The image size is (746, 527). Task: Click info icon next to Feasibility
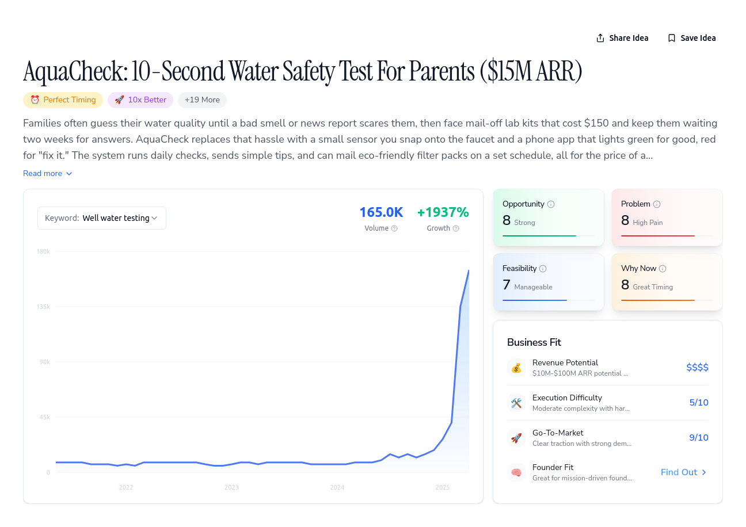pos(543,269)
